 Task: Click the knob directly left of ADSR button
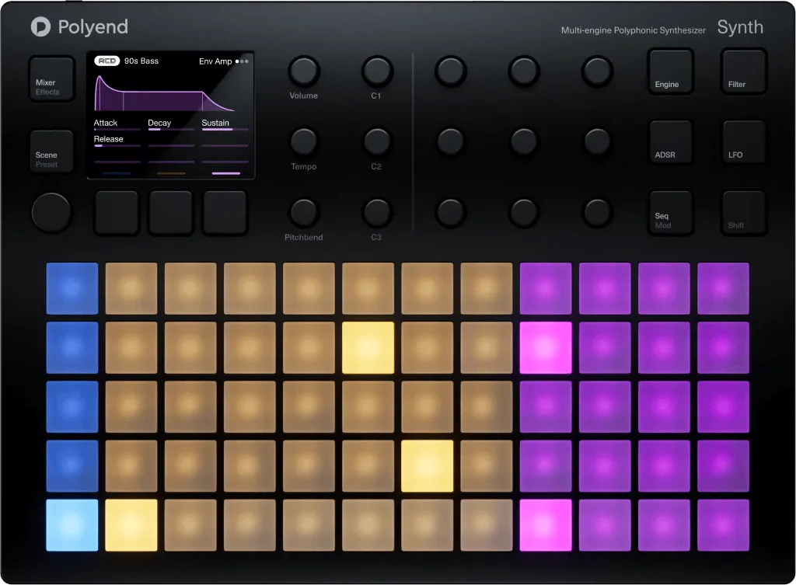coord(597,141)
